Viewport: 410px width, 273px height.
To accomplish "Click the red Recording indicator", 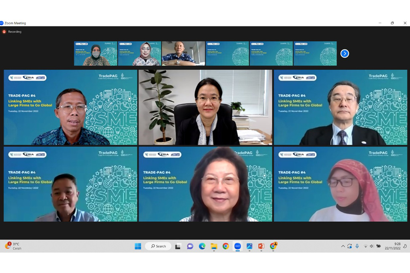I will (x=4, y=32).
